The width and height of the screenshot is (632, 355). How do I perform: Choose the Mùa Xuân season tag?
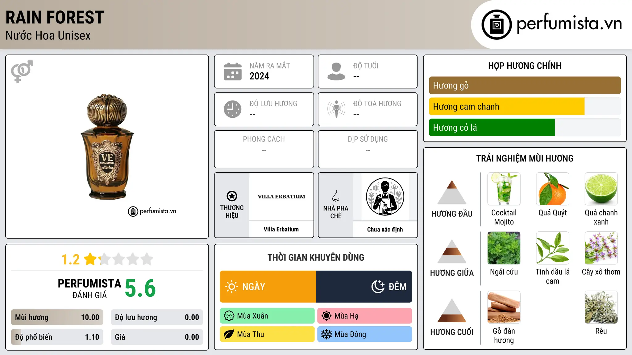[267, 316]
